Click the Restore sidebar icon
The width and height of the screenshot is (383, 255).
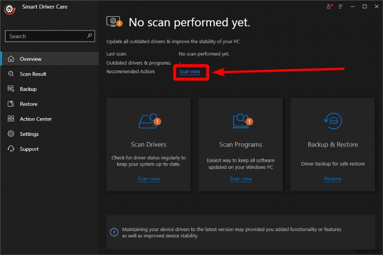pyautogui.click(x=11, y=104)
